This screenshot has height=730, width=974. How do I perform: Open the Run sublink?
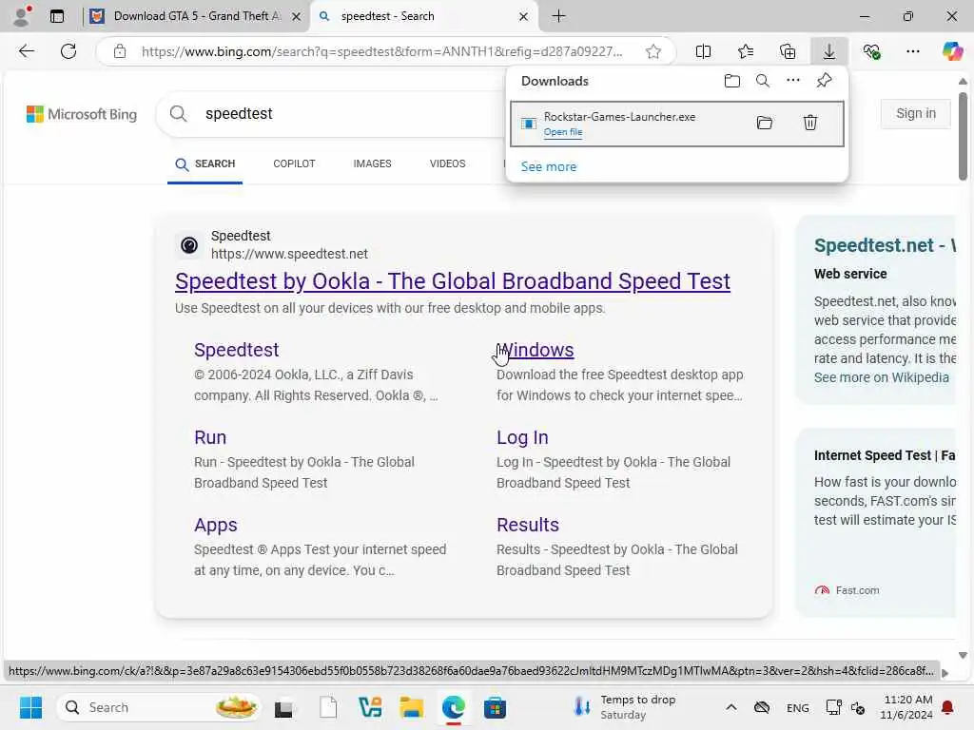tap(210, 437)
